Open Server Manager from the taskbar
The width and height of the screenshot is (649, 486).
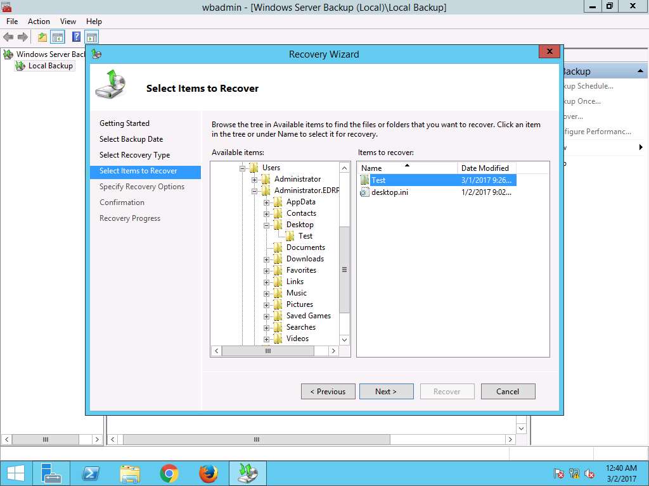tap(51, 473)
